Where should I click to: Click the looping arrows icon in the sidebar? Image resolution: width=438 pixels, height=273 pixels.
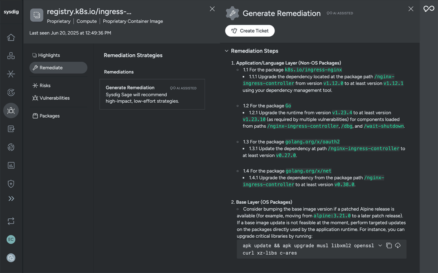(11, 221)
